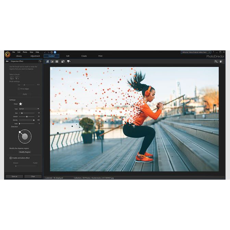Switch to the Library tab
The image size is (230, 230).
point(19,56)
